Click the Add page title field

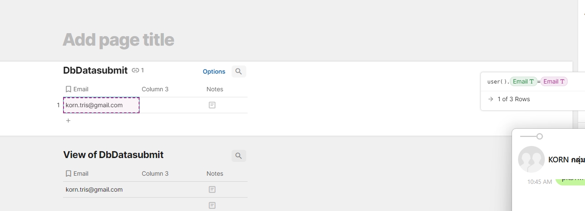118,40
